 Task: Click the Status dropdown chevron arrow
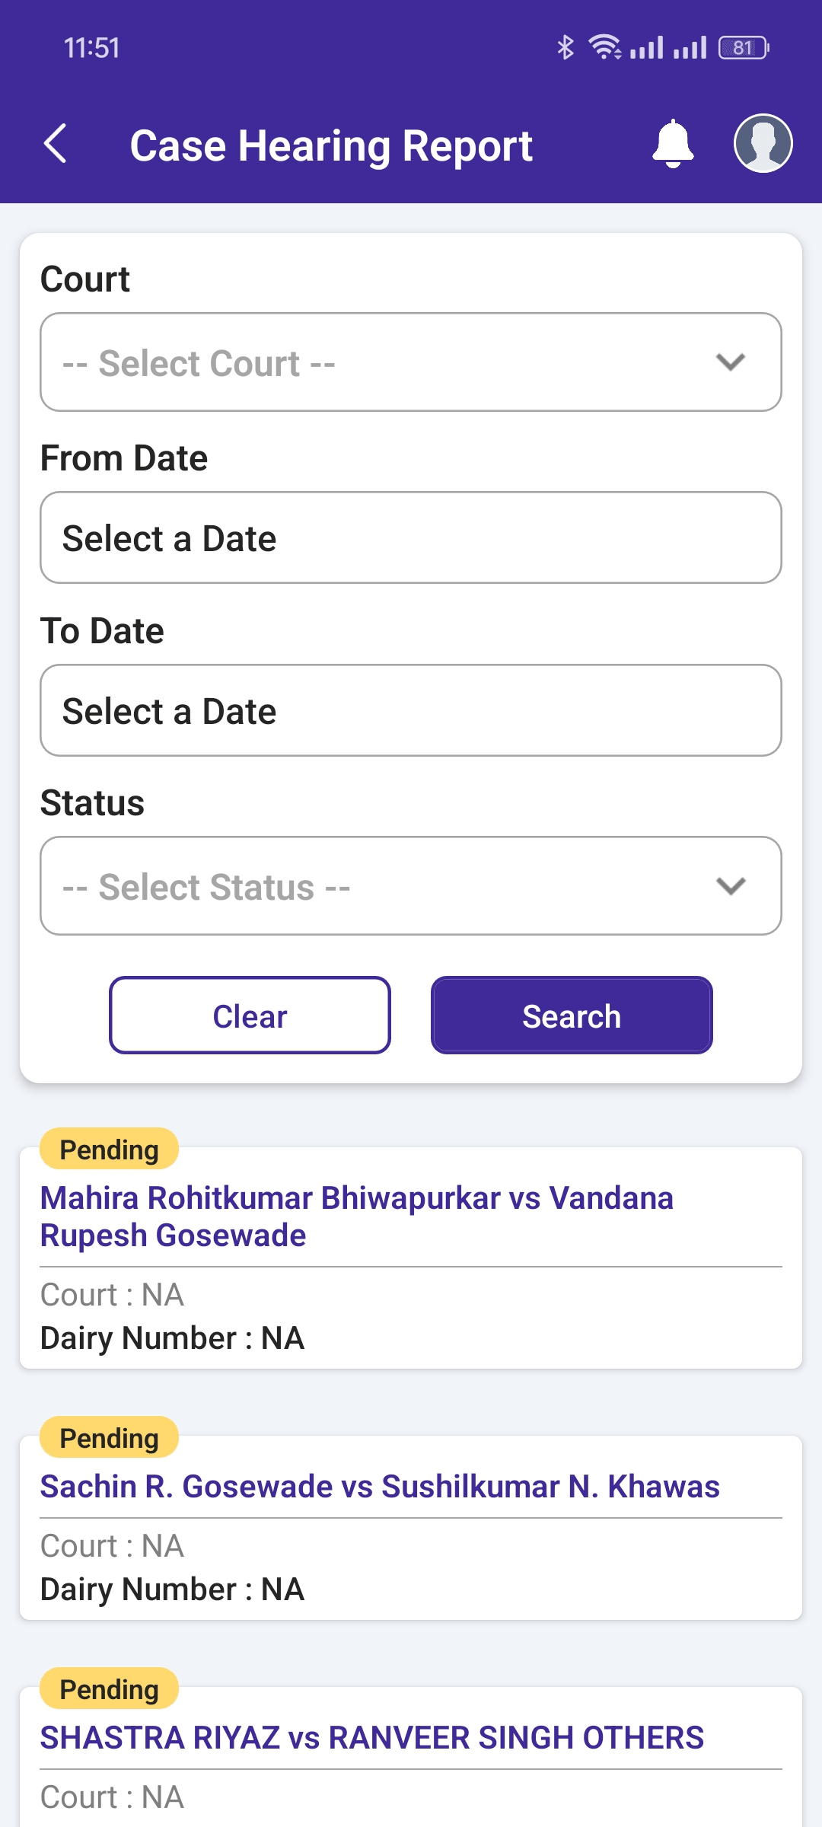(x=731, y=886)
